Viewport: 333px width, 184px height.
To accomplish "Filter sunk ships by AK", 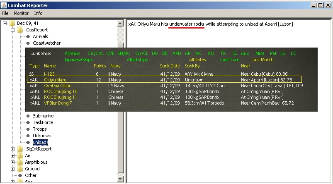I will pos(198,53).
